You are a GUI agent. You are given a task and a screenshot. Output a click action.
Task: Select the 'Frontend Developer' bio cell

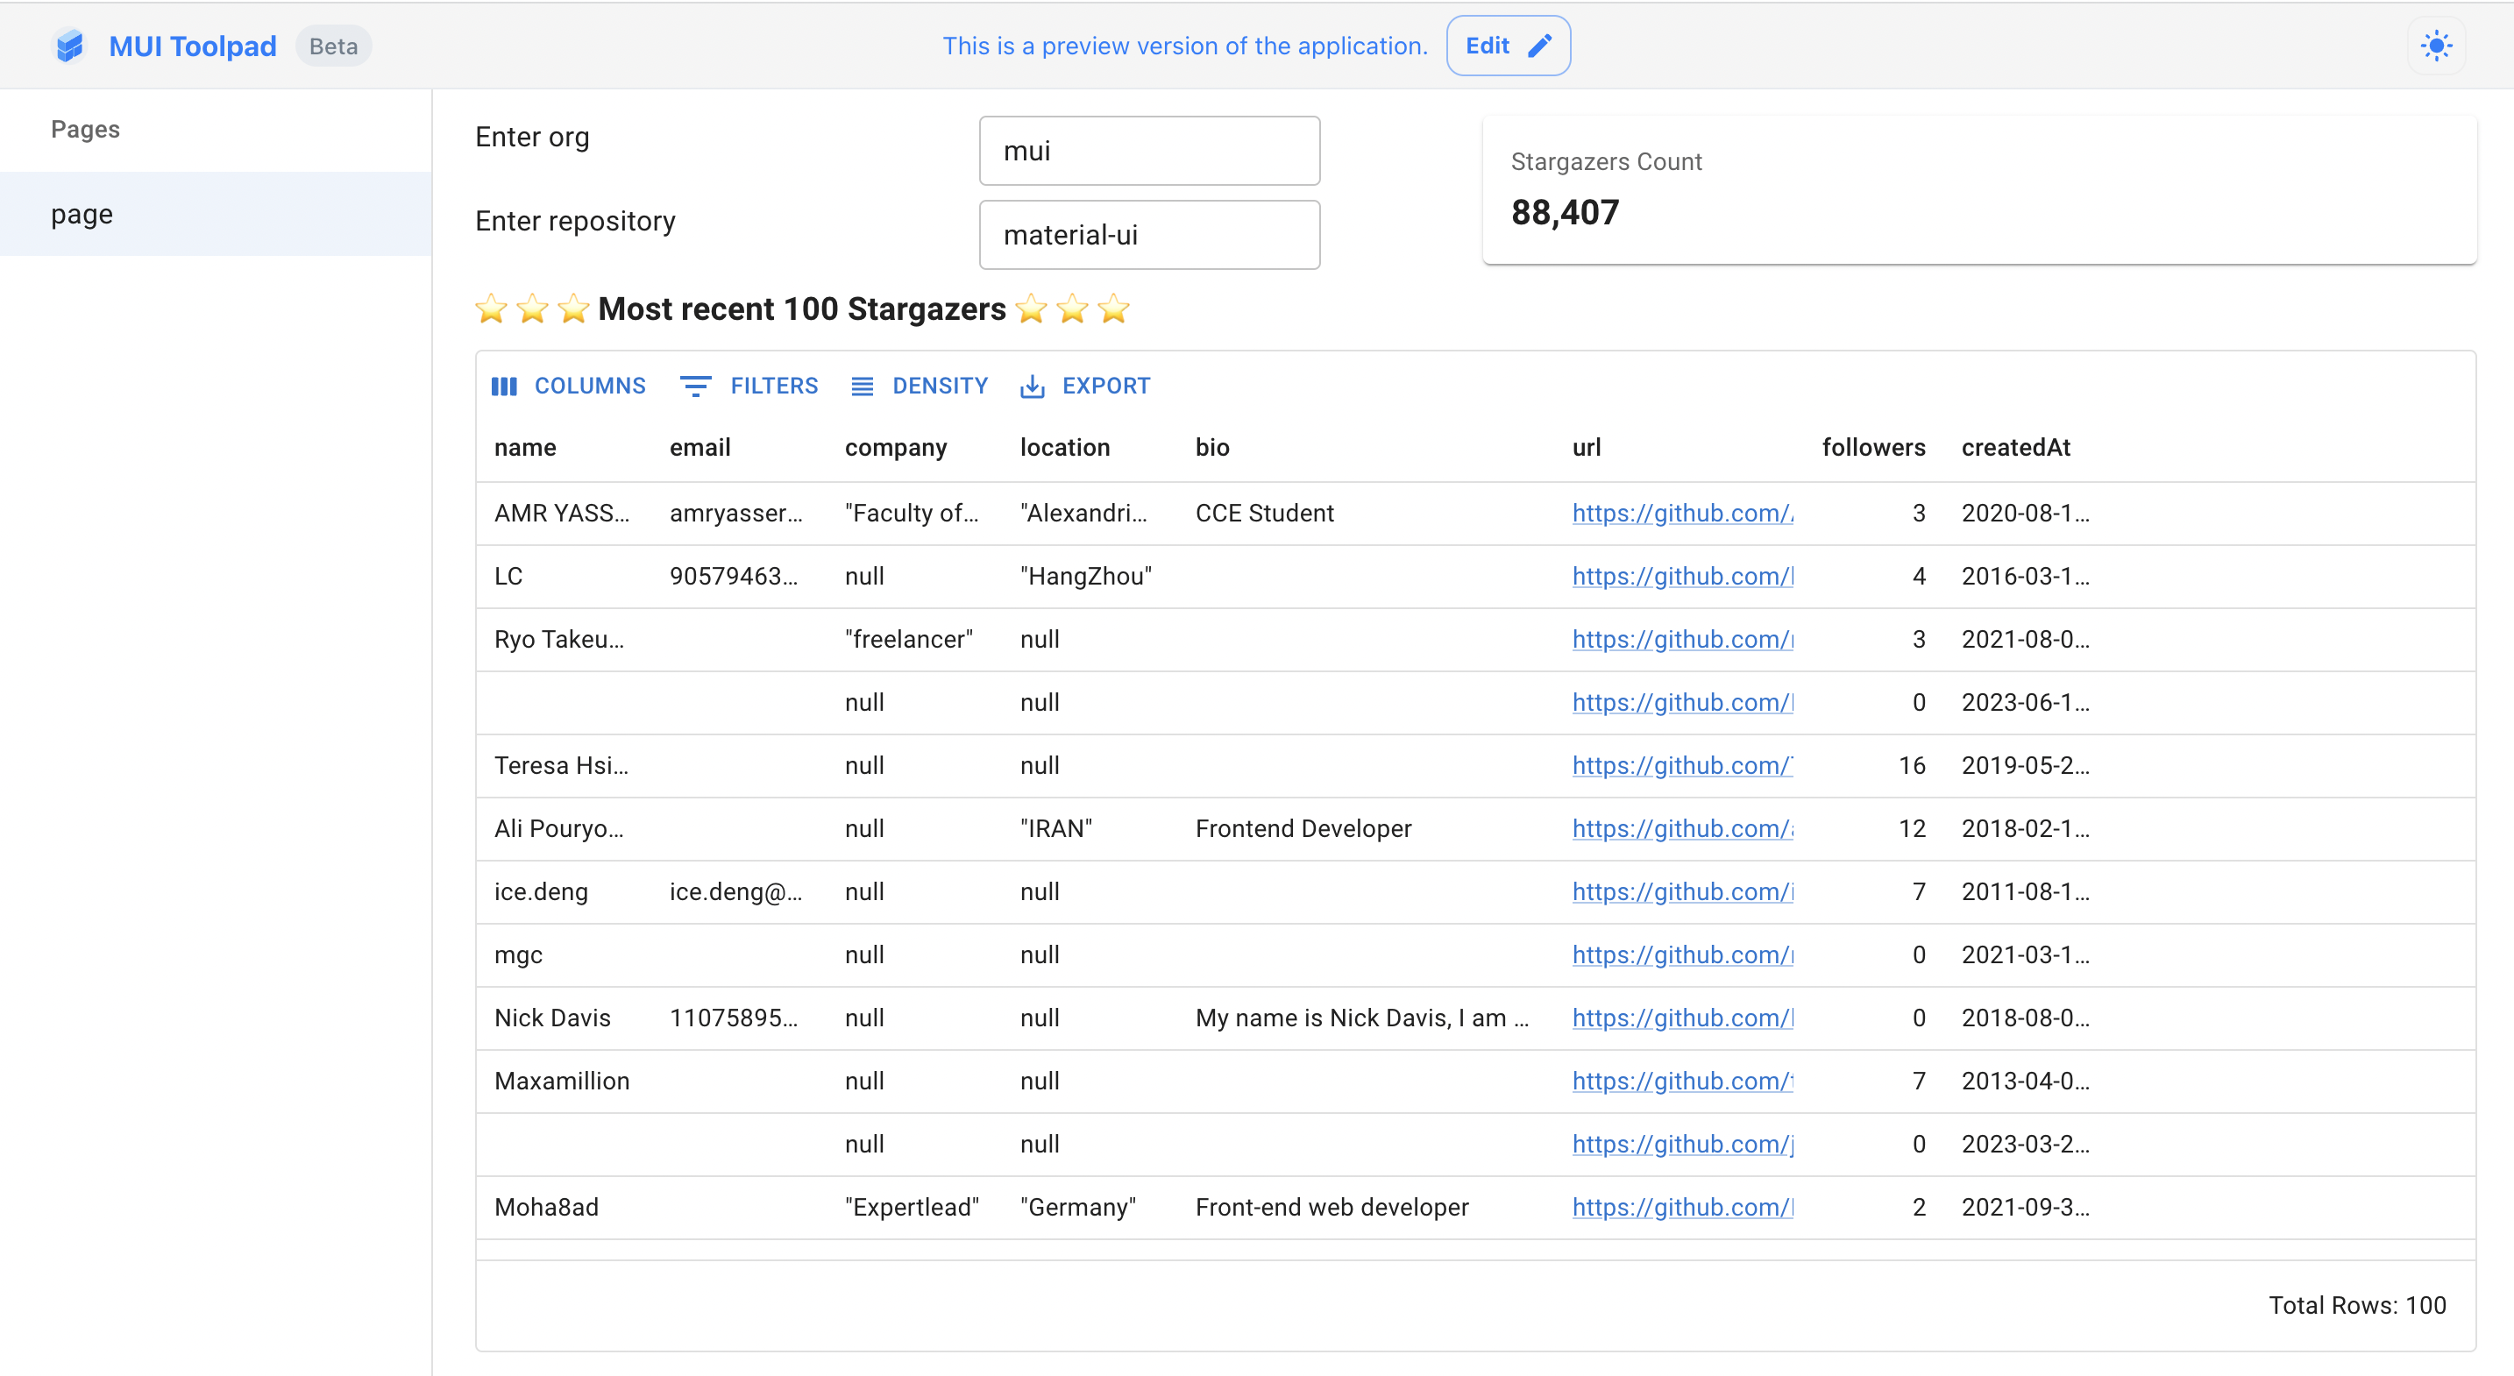point(1367,829)
